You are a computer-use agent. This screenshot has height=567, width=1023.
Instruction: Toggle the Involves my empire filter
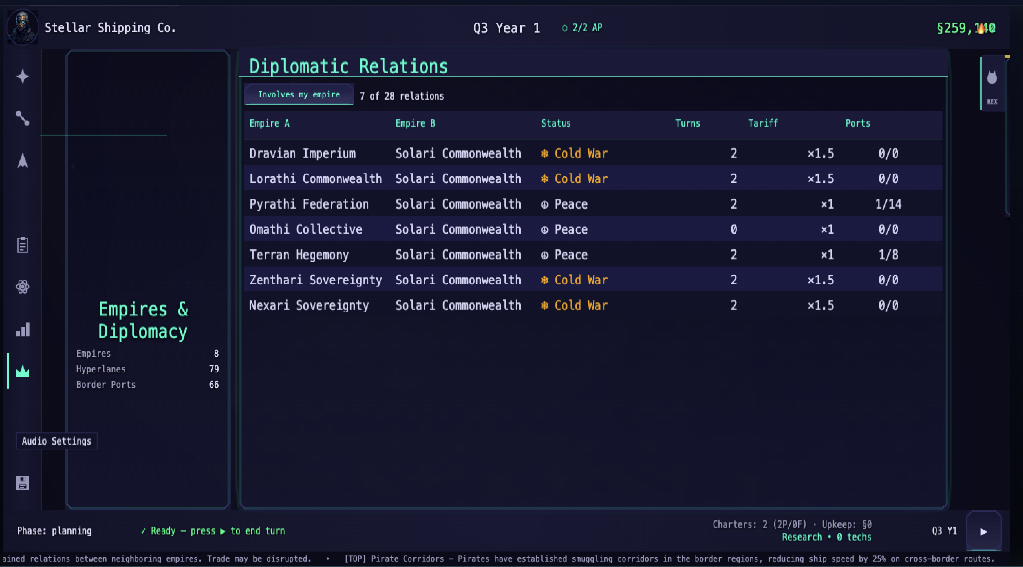click(x=299, y=94)
